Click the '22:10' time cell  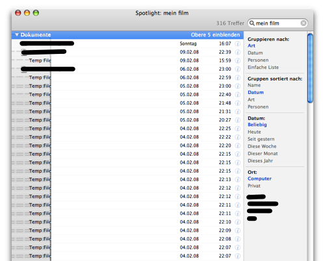click(x=225, y=222)
